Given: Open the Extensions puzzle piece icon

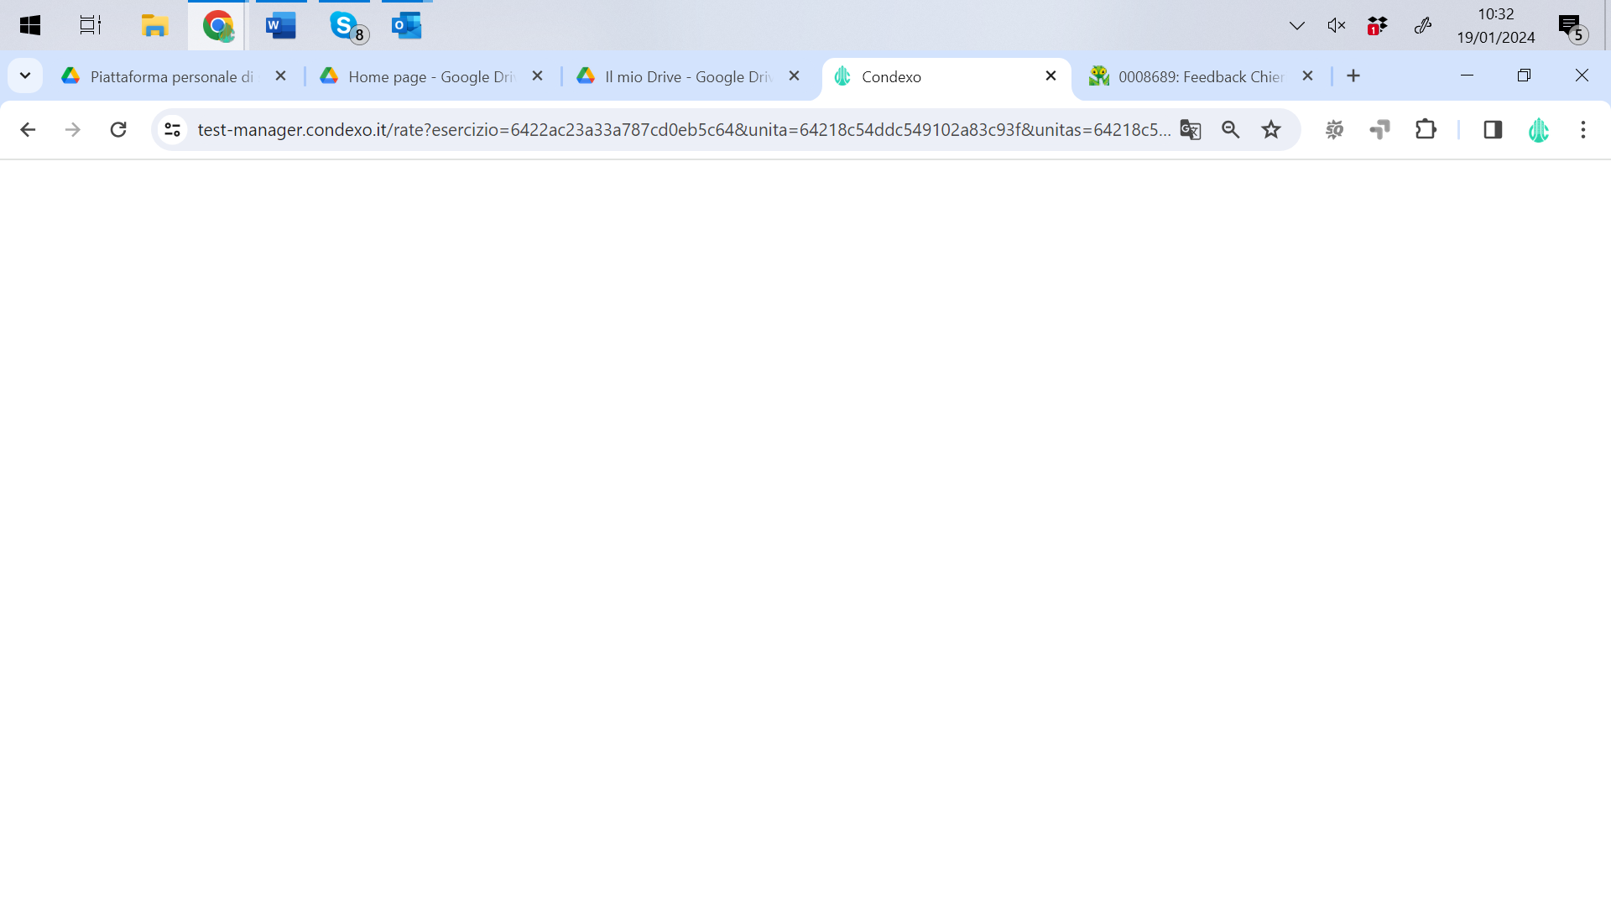Looking at the screenshot, I should (1426, 129).
